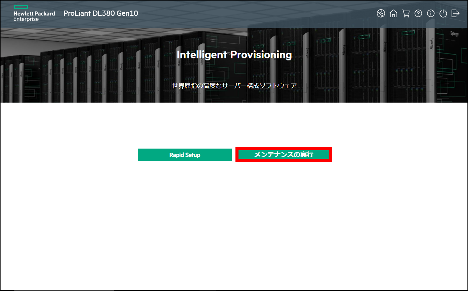
Task: Click the ProLiant DL380 Gen10 title
Action: 101,13
